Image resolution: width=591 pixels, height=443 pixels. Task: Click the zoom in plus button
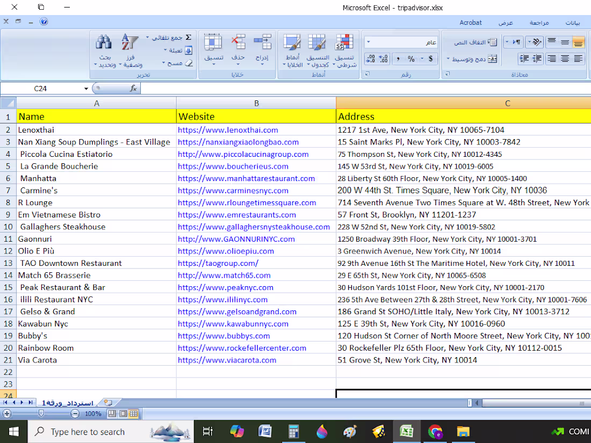[7, 413]
